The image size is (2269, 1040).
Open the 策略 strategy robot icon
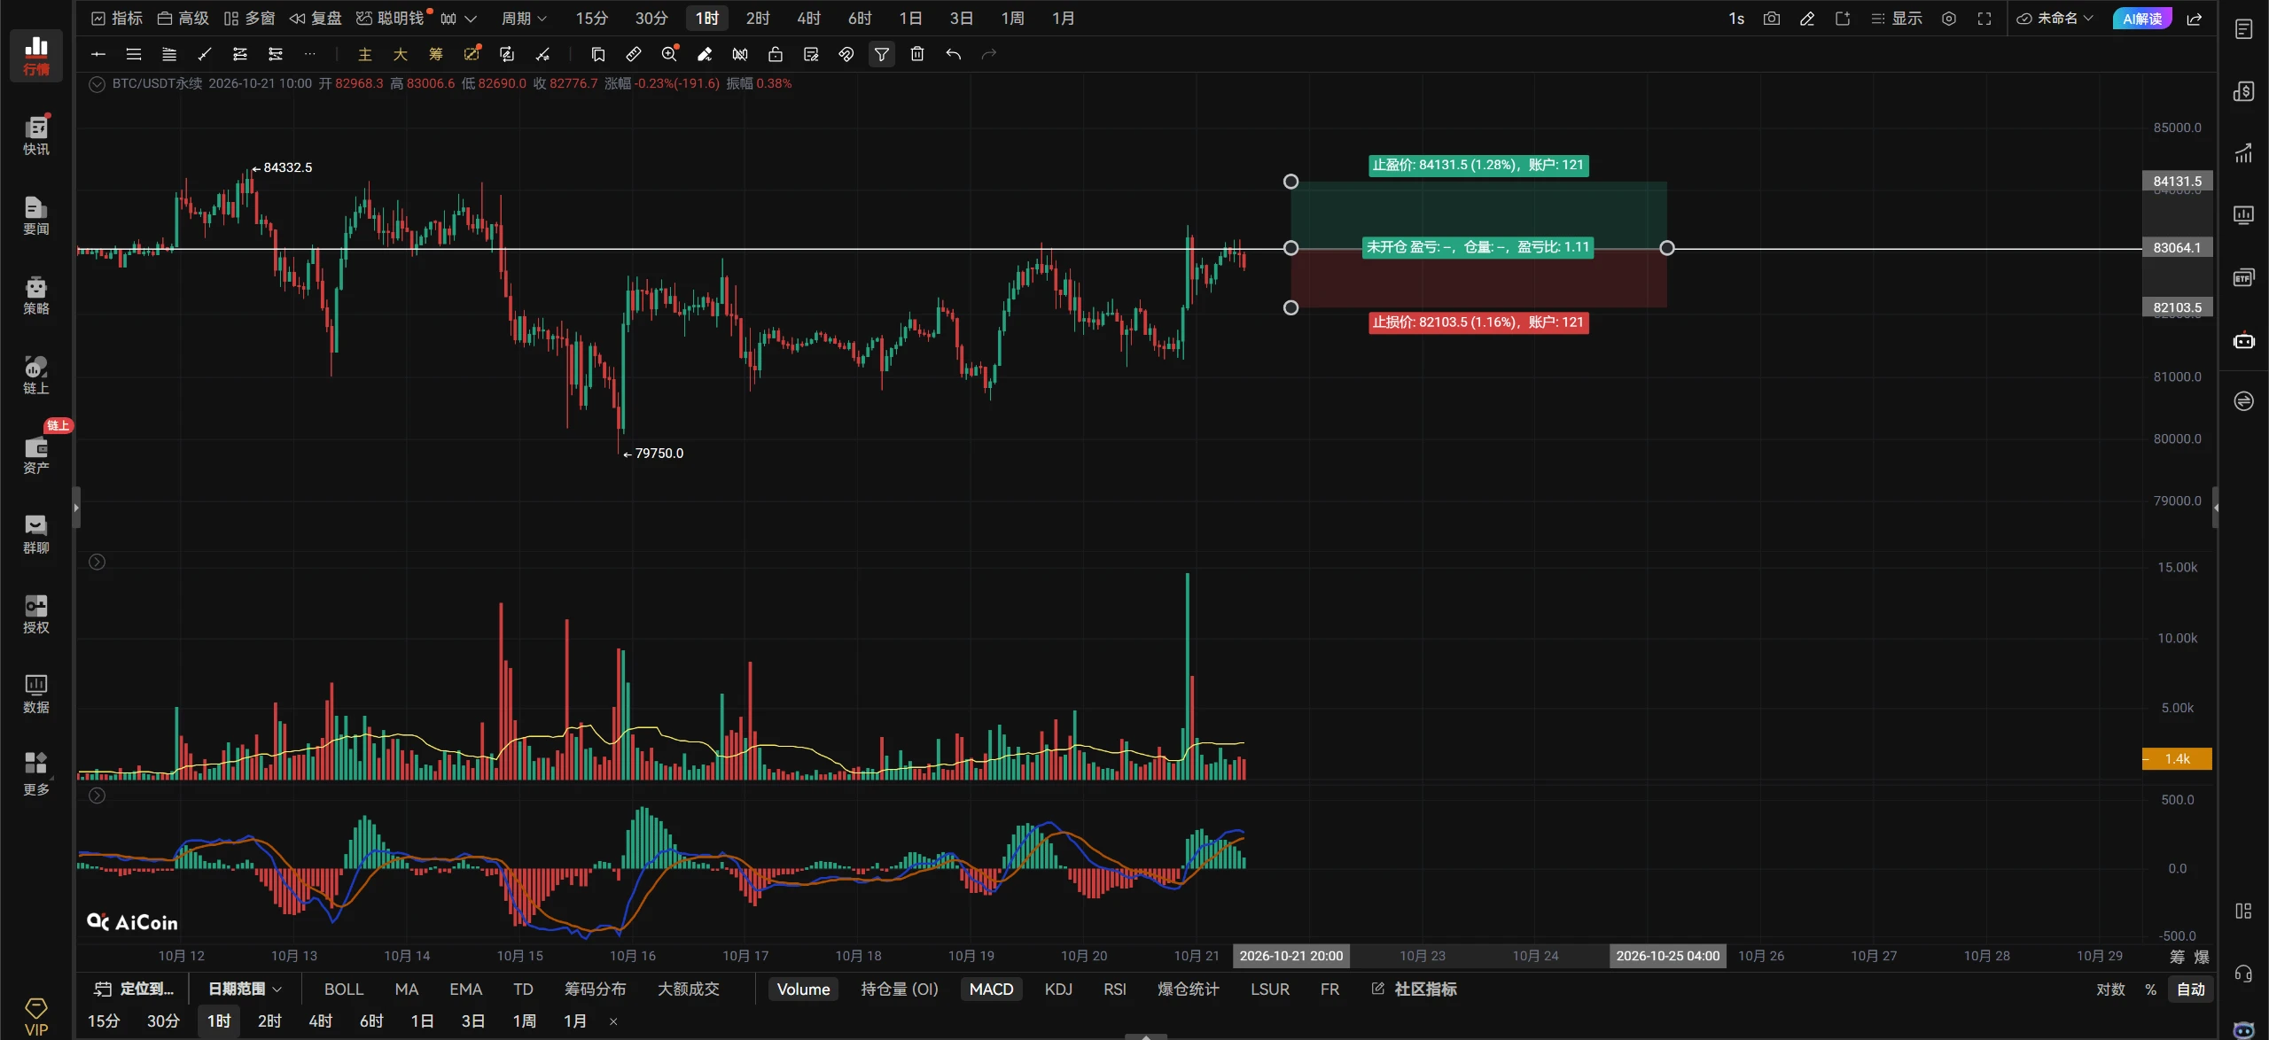pos(35,295)
